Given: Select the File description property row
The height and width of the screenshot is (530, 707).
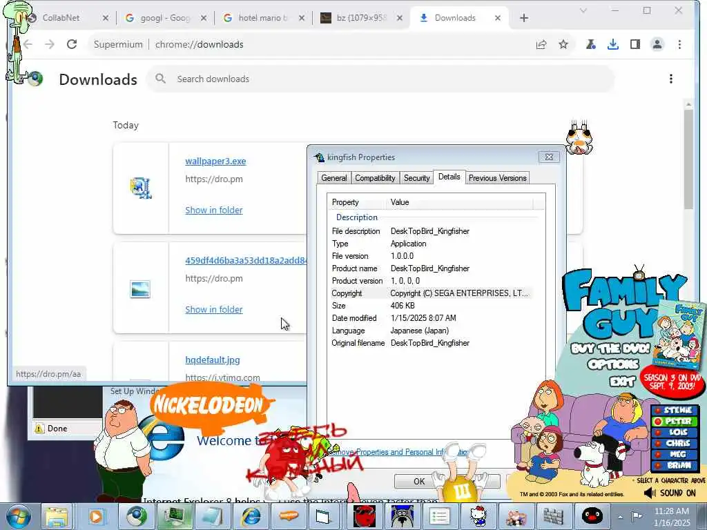Looking at the screenshot, I should (432, 231).
